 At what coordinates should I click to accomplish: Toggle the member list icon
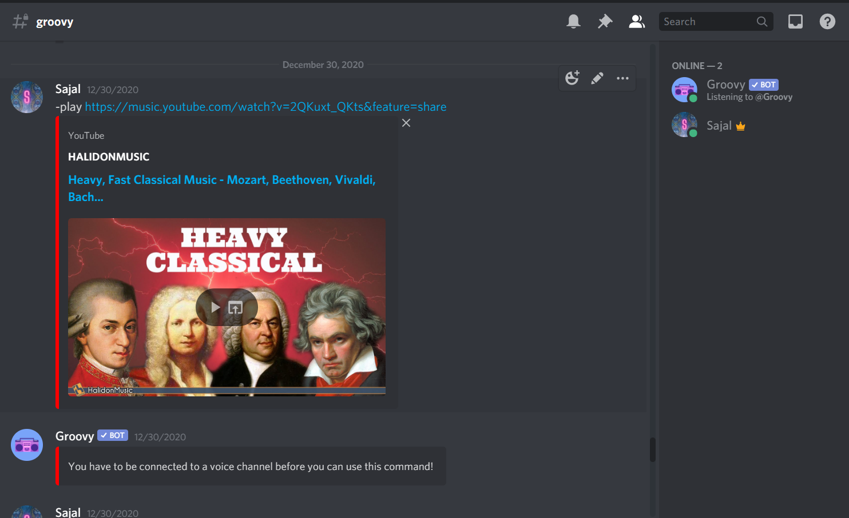pyautogui.click(x=637, y=22)
